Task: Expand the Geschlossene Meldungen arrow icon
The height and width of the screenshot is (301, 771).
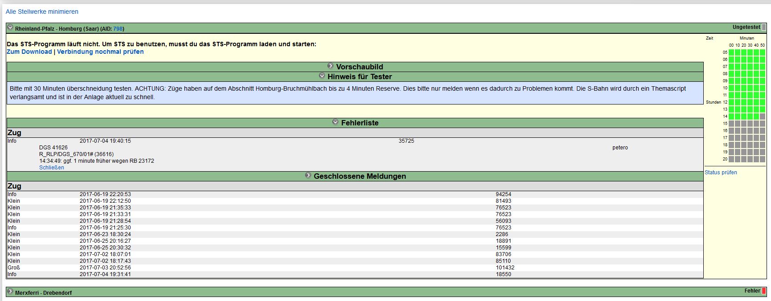Action: pyautogui.click(x=308, y=176)
